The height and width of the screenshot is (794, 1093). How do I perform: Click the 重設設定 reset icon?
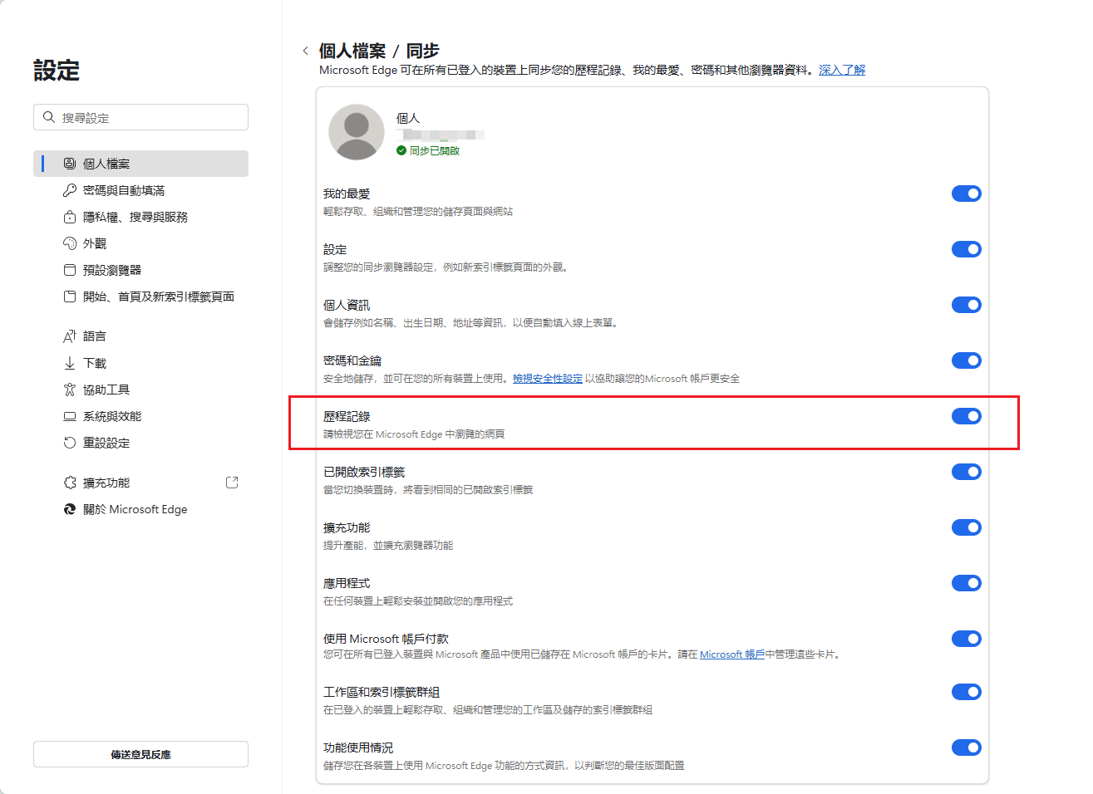(70, 443)
